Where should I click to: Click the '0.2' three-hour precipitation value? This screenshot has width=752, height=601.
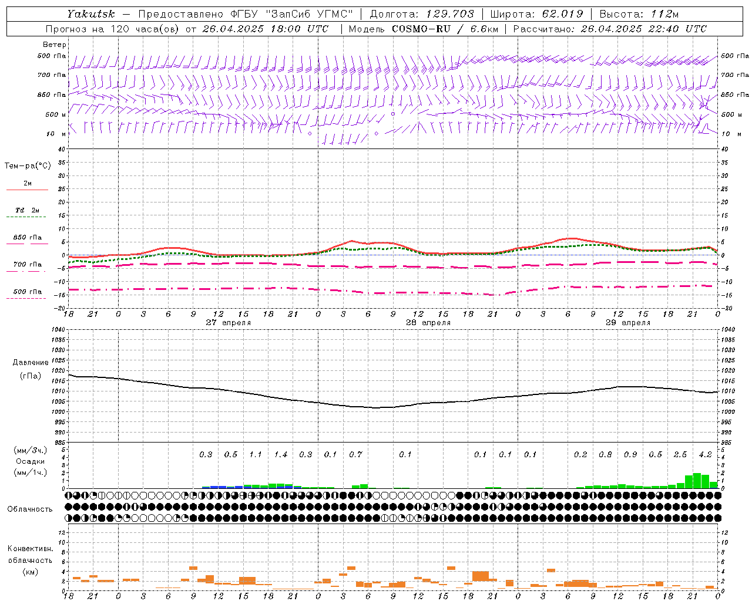580,454
